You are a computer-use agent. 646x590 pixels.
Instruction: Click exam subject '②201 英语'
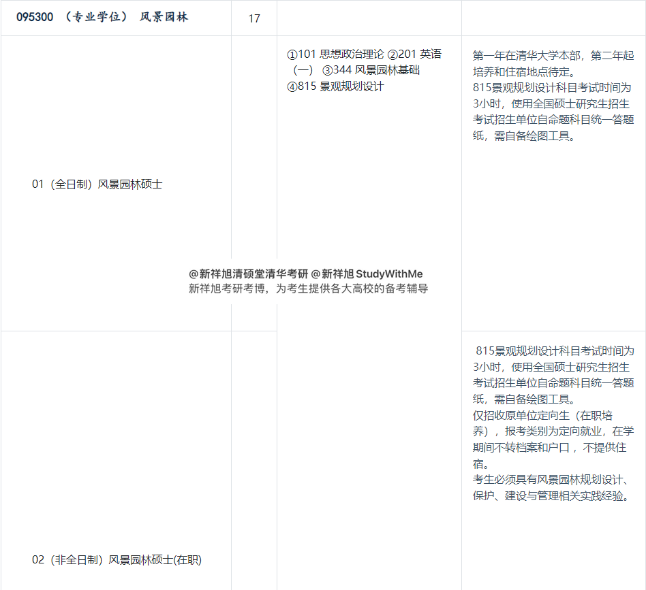tap(414, 54)
